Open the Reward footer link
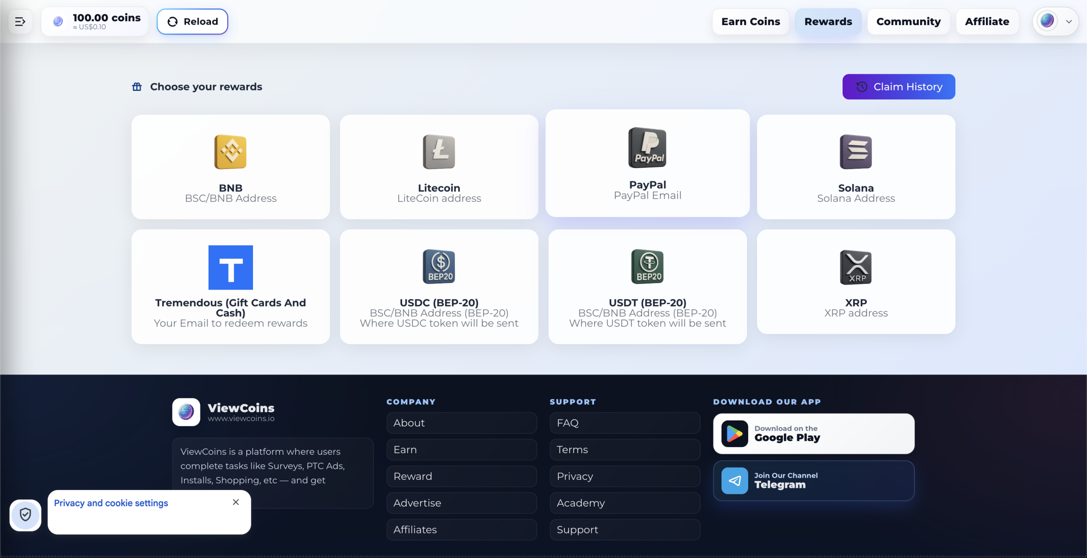 (462, 476)
